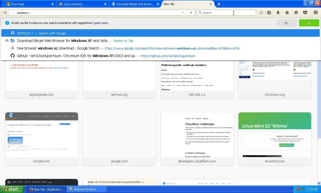The height and width of the screenshot is (193, 321).
Task: Select new browser windows xp download suggestion
Action: 160,48
